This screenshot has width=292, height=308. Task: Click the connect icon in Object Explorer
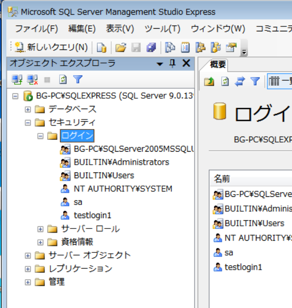click(17, 79)
